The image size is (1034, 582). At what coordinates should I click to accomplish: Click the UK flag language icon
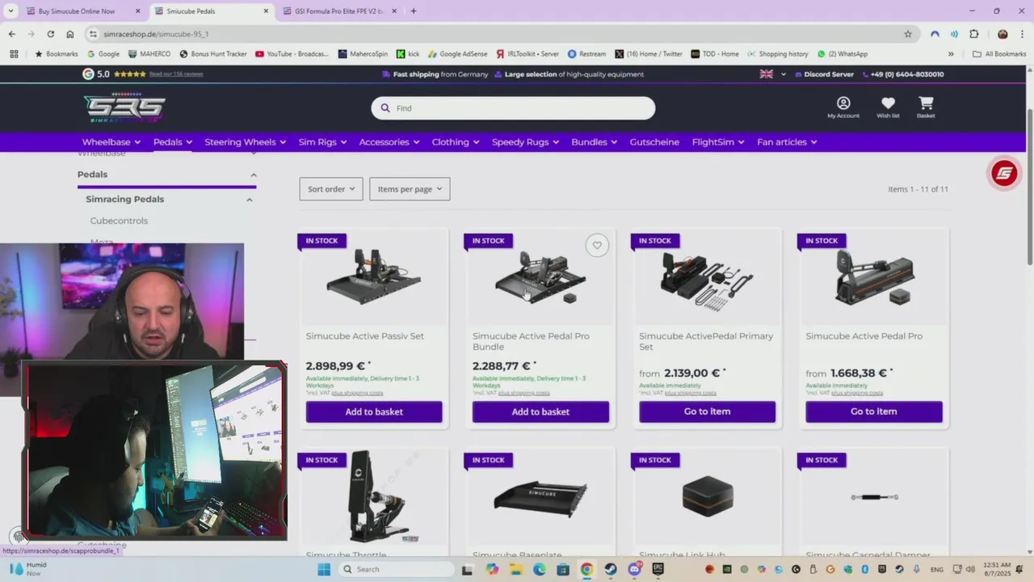tap(767, 74)
